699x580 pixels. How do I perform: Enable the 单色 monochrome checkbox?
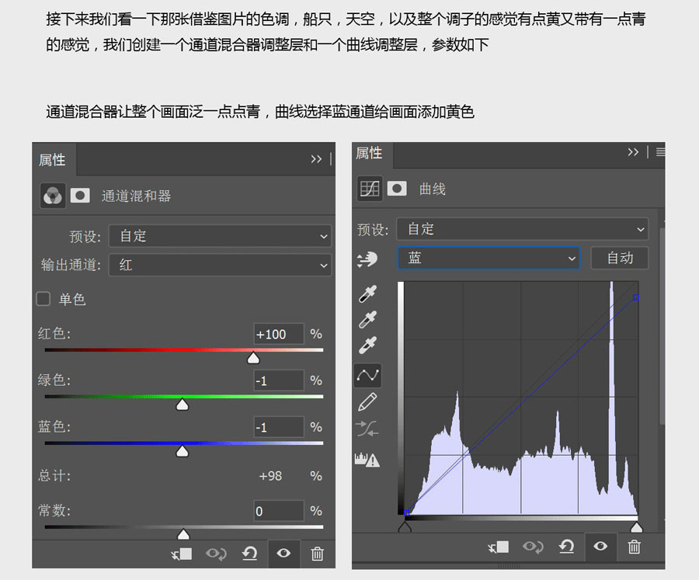tap(43, 299)
